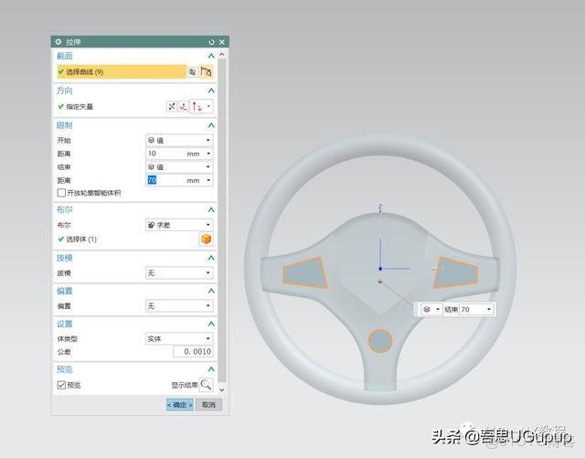Screen dimensions: 585x458
Task: Click the curve selection icon at row end
Action: tap(206, 71)
